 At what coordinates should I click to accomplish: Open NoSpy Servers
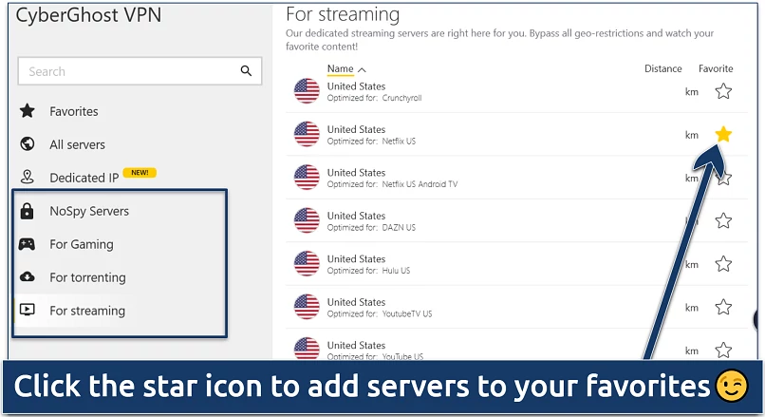[89, 211]
